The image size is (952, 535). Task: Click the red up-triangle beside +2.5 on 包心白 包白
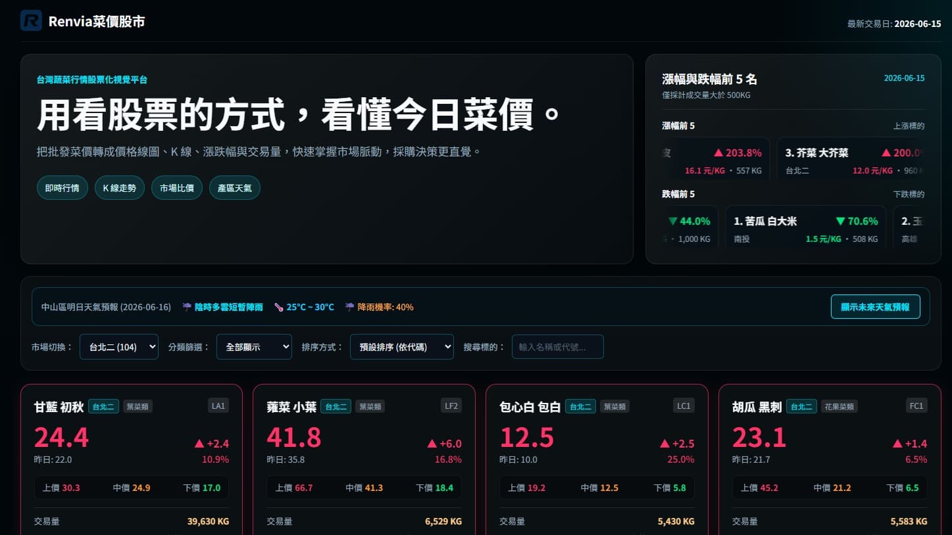(x=664, y=444)
